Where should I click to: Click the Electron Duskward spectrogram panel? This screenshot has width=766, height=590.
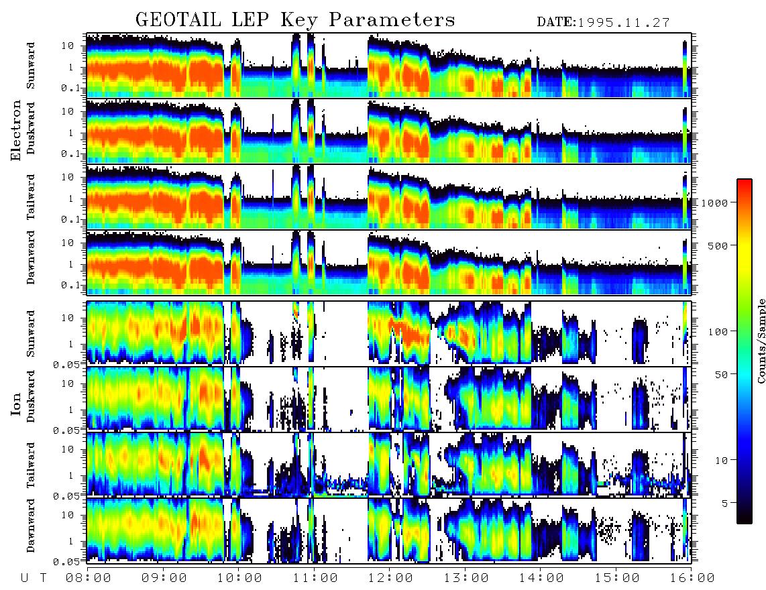389,131
